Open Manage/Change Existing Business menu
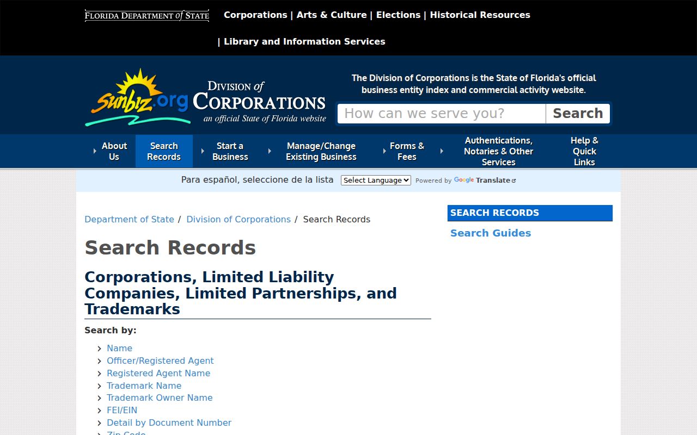 point(321,151)
